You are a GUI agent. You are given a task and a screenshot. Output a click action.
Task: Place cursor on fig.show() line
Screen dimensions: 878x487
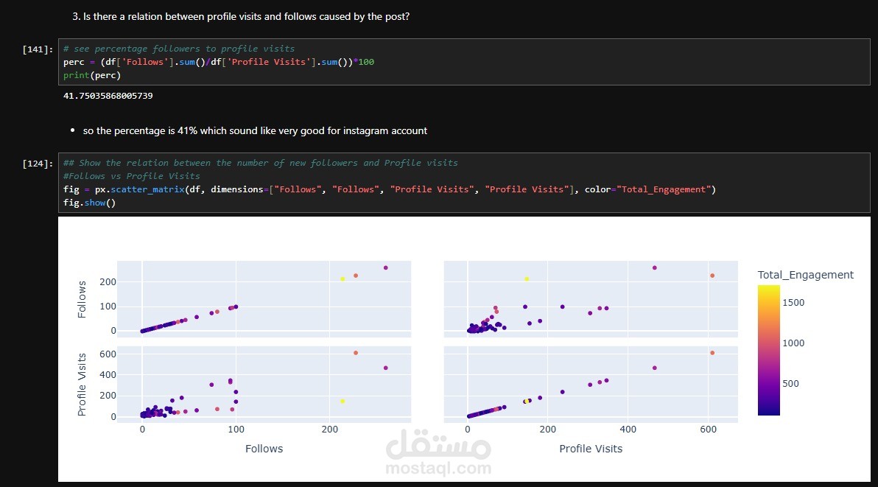[90, 203]
